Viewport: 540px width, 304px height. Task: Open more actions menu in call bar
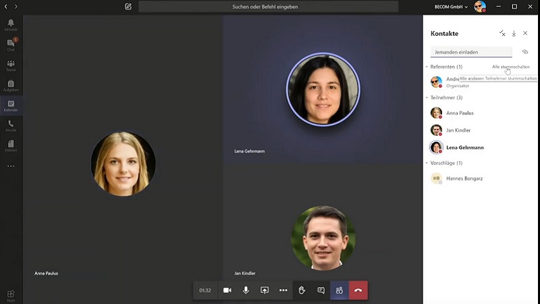click(x=283, y=290)
